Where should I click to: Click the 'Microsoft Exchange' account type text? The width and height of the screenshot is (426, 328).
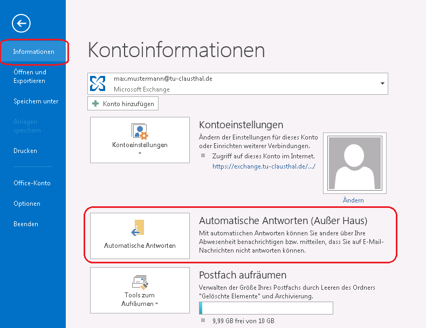pyautogui.click(x=141, y=89)
